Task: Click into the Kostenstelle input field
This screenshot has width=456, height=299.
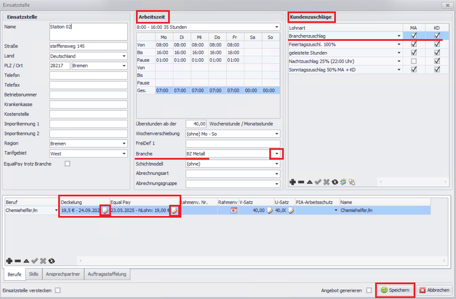Action: [x=88, y=114]
